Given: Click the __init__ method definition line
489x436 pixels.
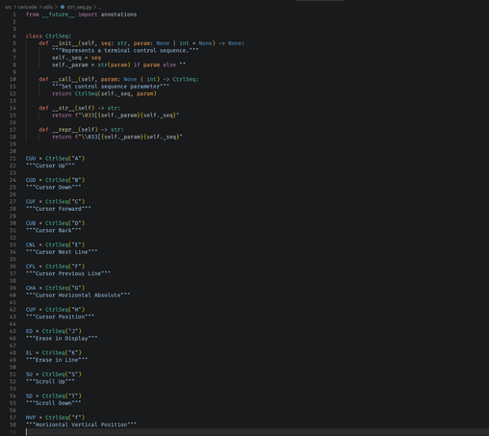Looking at the screenshot, I should tap(142, 43).
